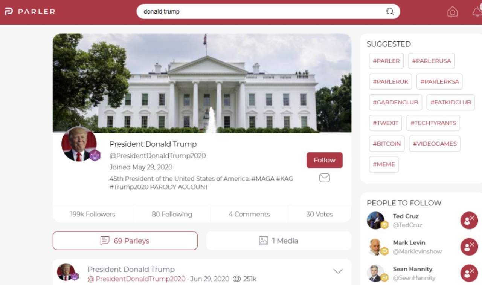
Task: Dismiss Mark Levin follow suggestion icon
Action: click(469, 247)
